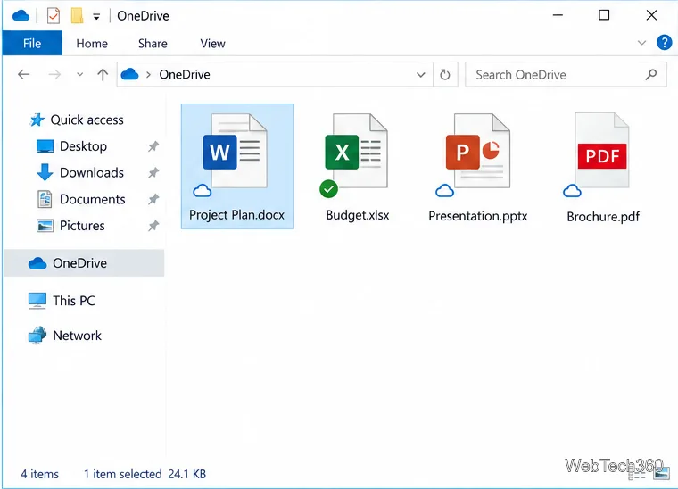
Task: Close the OneDrive window
Action: pyautogui.click(x=651, y=15)
